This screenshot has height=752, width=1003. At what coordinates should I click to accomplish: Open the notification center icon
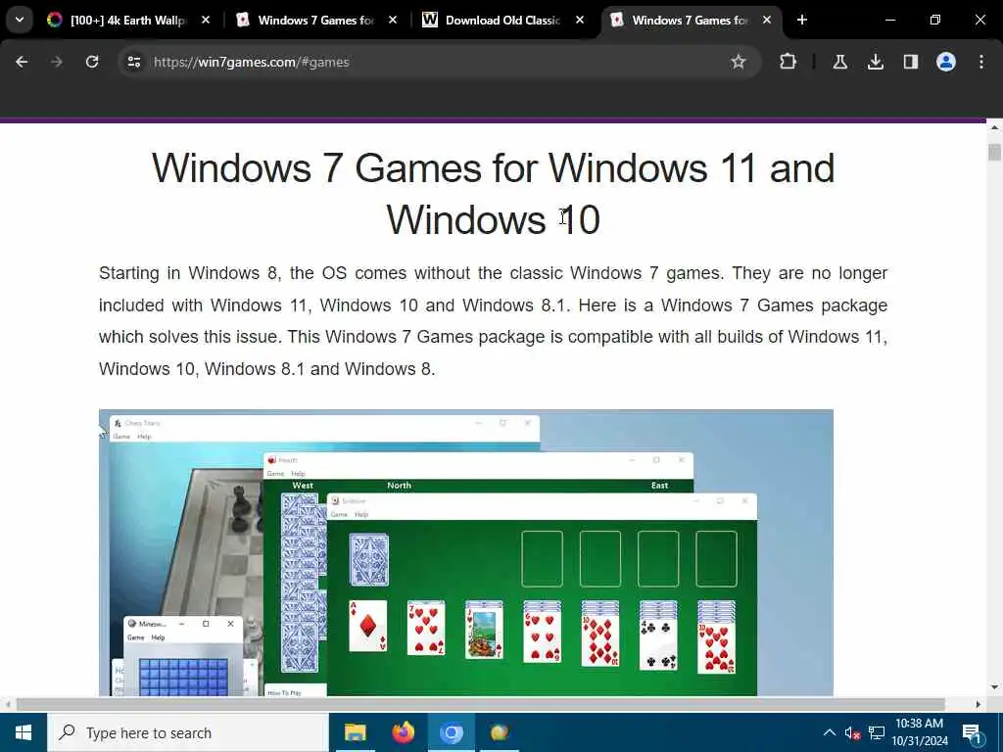coord(973,733)
